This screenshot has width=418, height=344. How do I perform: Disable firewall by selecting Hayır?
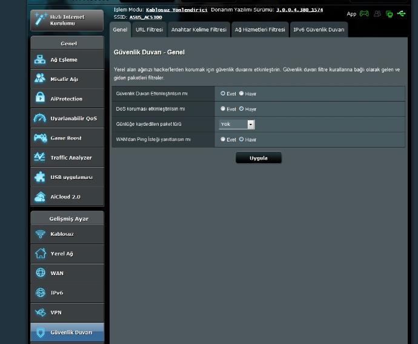[x=241, y=93]
